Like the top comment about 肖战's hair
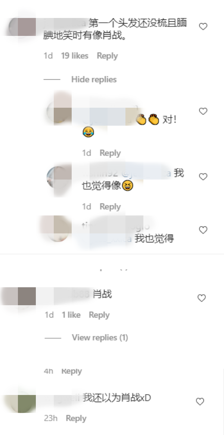 coord(203,27)
